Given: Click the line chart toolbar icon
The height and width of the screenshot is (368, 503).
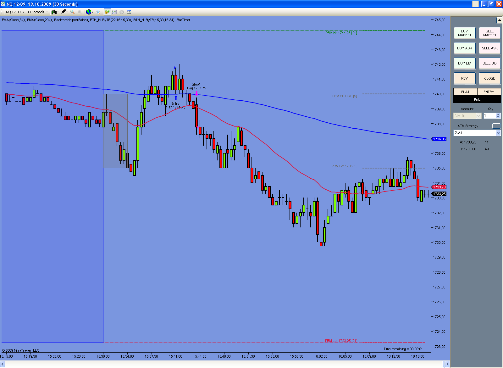Looking at the screenshot, I should [114, 12].
